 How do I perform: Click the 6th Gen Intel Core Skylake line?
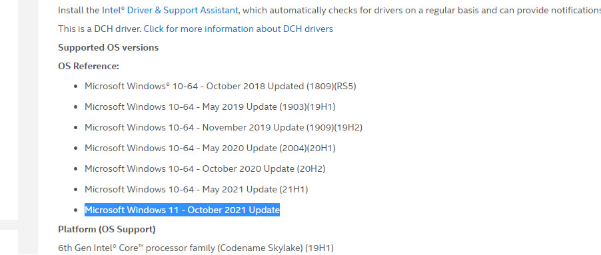(x=196, y=248)
